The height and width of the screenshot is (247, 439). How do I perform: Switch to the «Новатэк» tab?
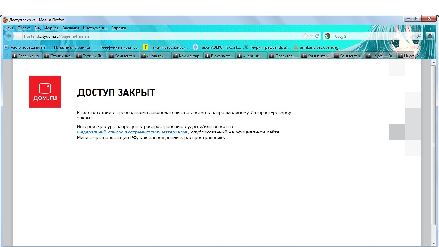tap(155, 56)
